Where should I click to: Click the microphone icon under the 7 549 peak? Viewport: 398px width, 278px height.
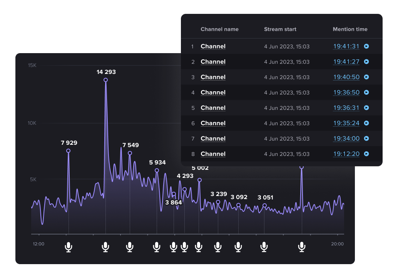coord(130,247)
